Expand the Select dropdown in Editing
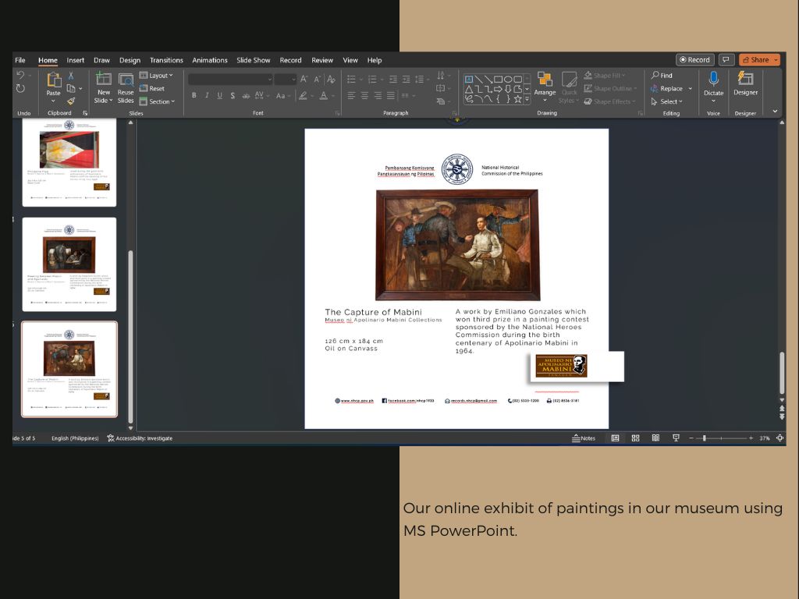The width and height of the screenshot is (799, 599). [667, 101]
